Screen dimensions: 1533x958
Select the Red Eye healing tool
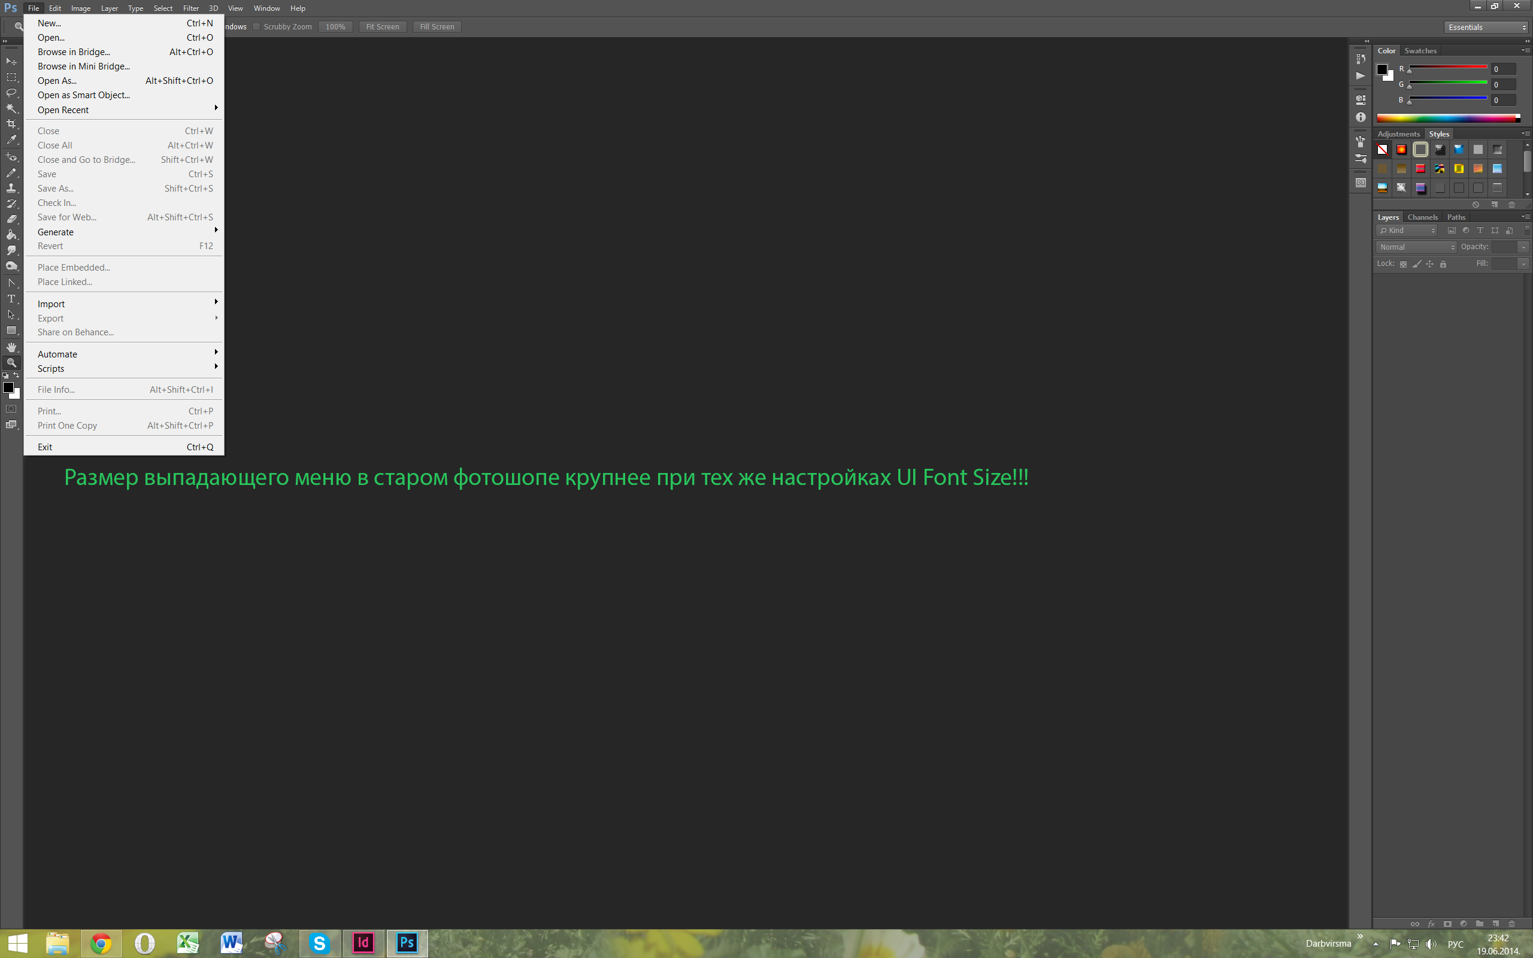tap(11, 156)
